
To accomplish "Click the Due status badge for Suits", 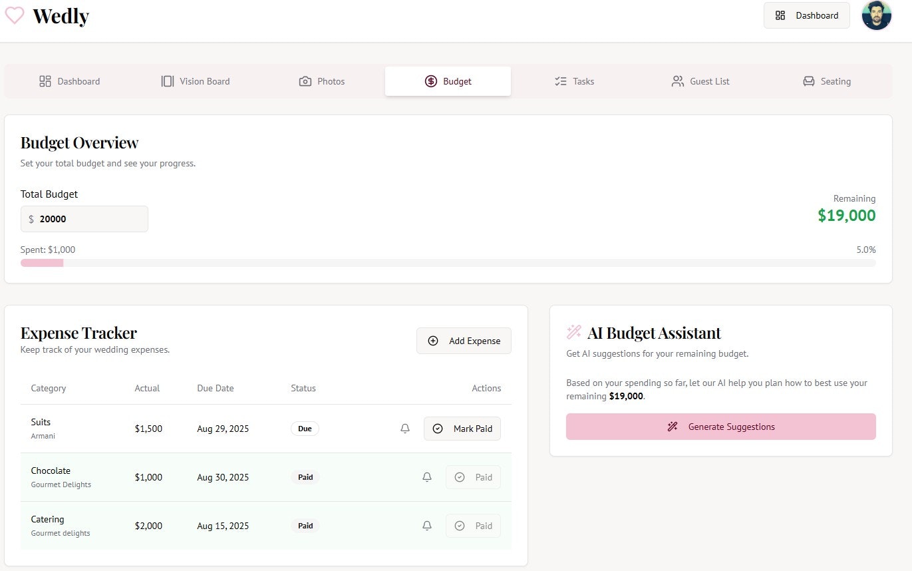I will point(305,429).
